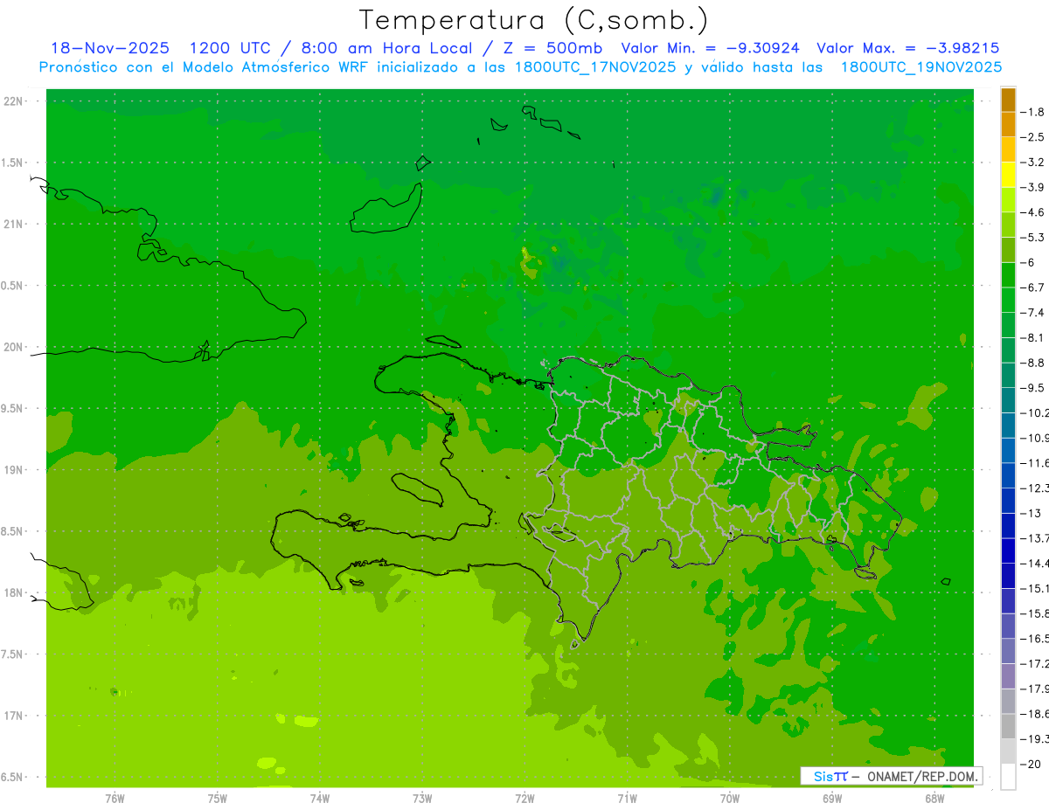Click the "-4.6" colorbar label
Viewport: 1049px width, 810px height.
pos(1032,212)
